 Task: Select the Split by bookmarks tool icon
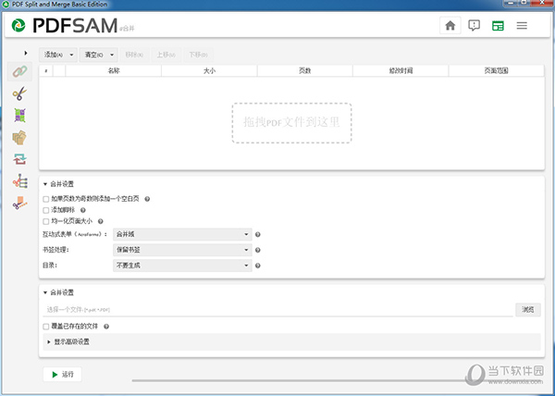point(19,181)
